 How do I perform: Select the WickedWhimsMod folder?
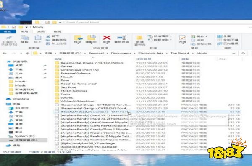(x=75, y=101)
